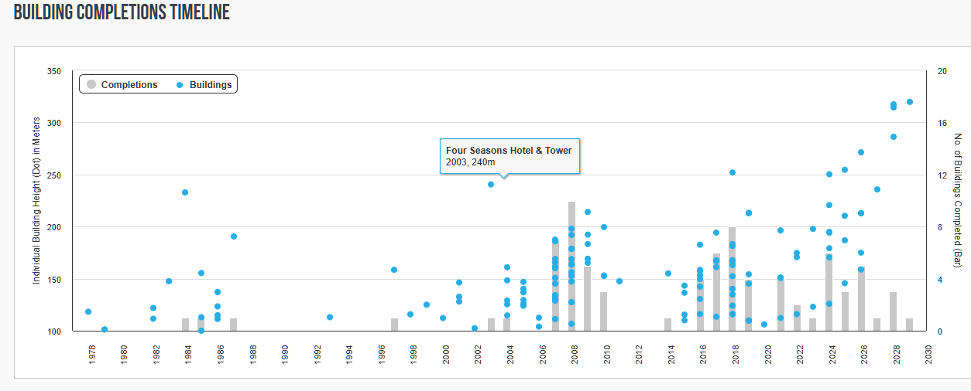Viewport: 971px width, 391px height.
Task: Click the 1987 completions bar
Action: point(234,325)
